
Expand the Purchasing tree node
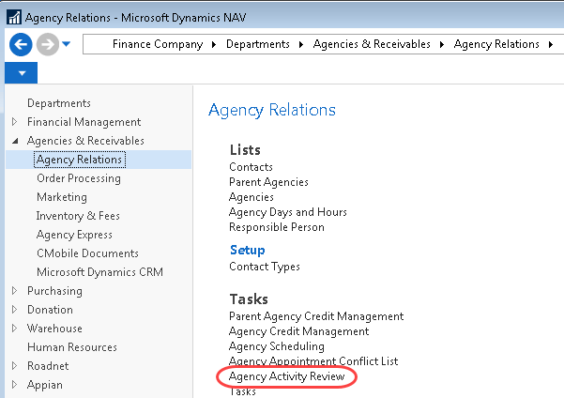[14, 291]
